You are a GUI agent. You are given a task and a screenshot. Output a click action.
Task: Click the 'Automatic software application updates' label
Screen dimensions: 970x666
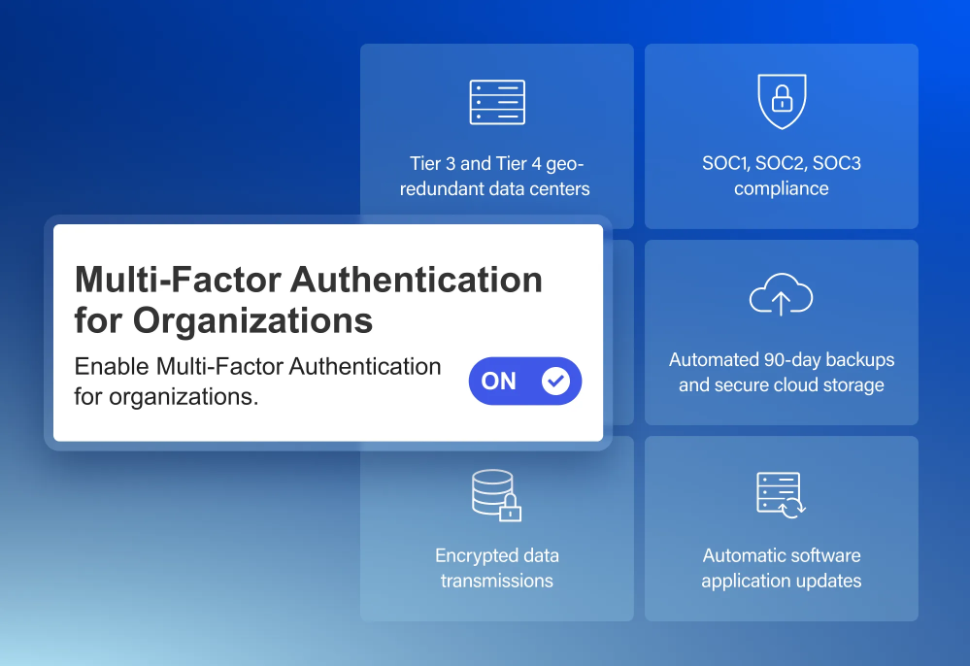781,567
